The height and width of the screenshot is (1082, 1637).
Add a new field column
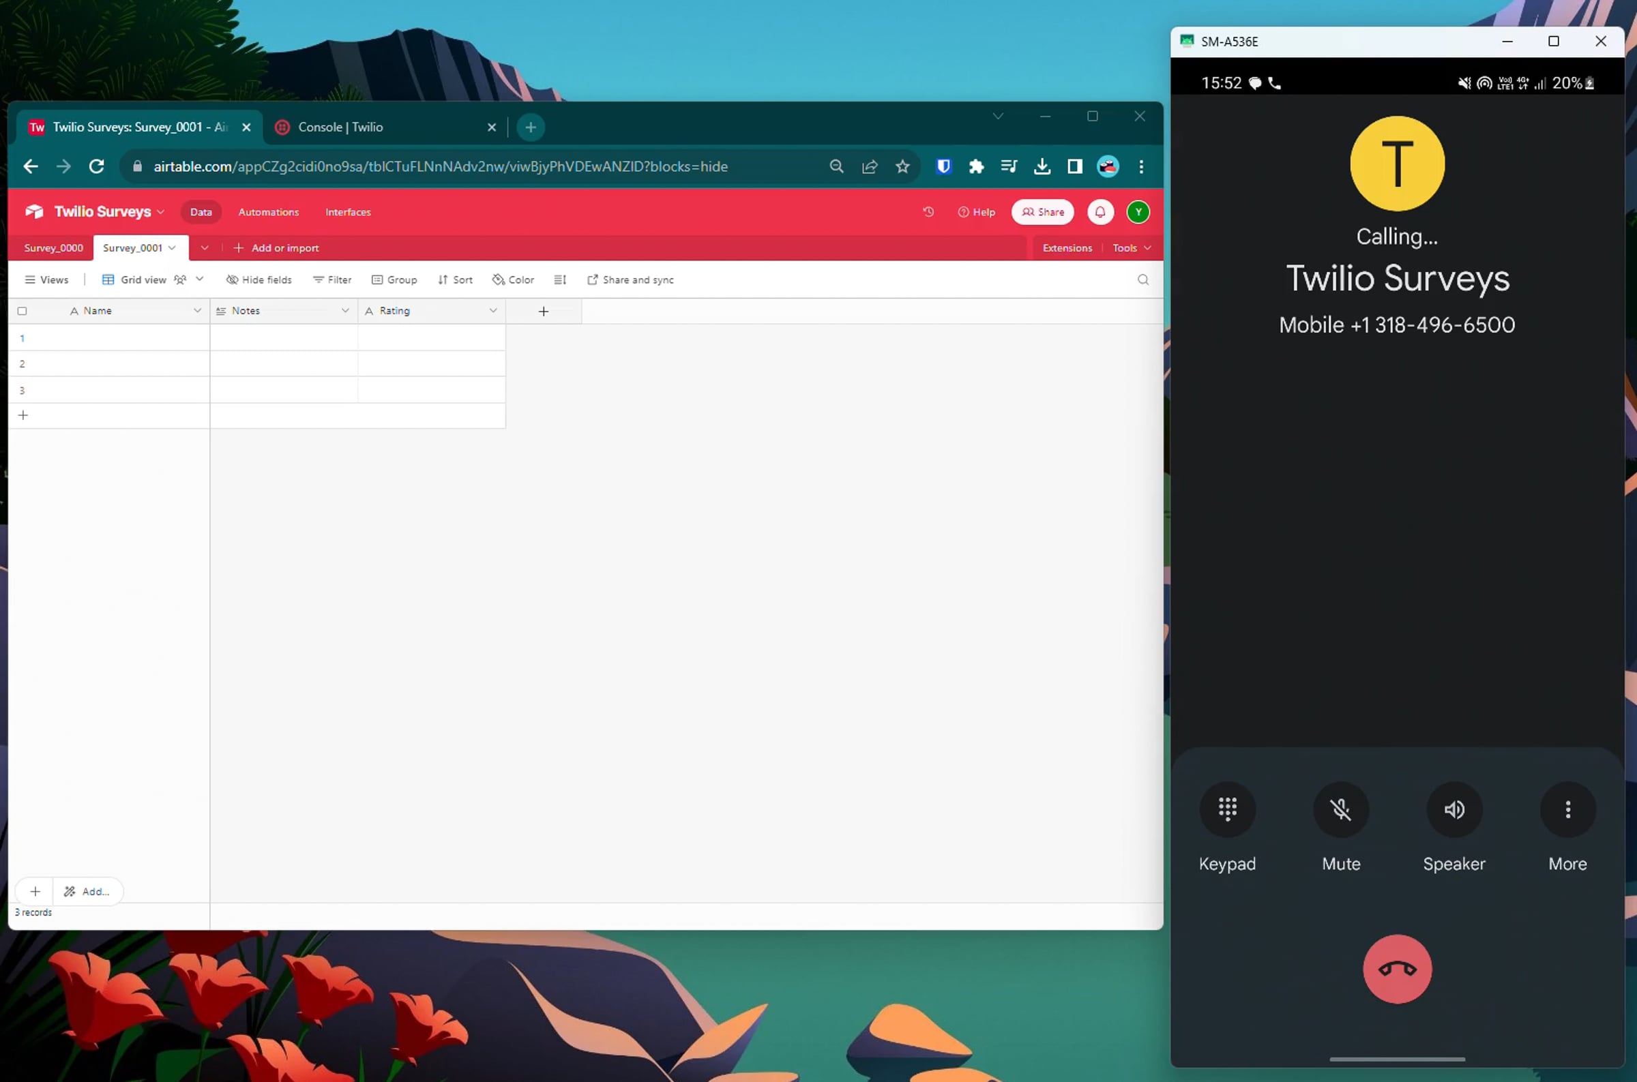[543, 311]
